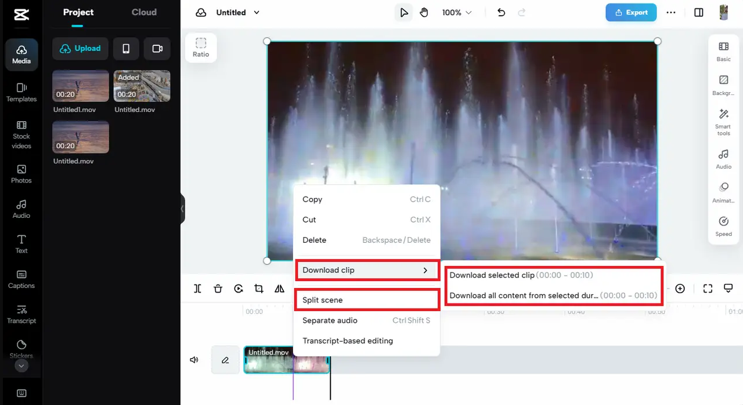Open the Media panel
This screenshot has width=743, height=405.
(x=21, y=54)
